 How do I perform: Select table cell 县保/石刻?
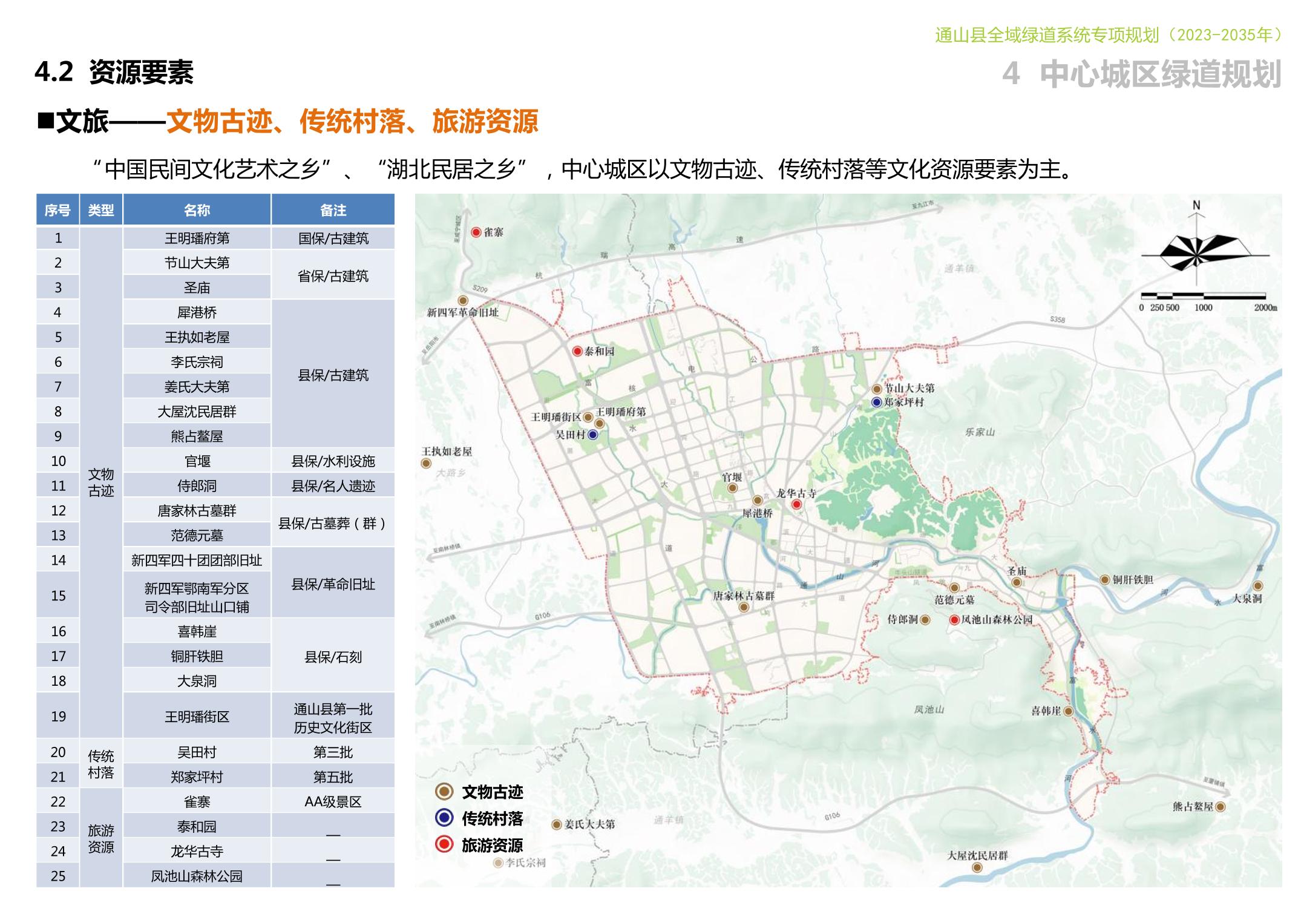333,657
